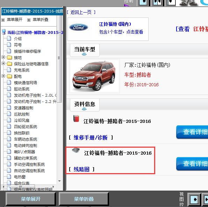Select the tree root 当前:江铃福特-撼路者
Image resolution: width=208 pixels, height=207 pixels.
click(x=35, y=32)
